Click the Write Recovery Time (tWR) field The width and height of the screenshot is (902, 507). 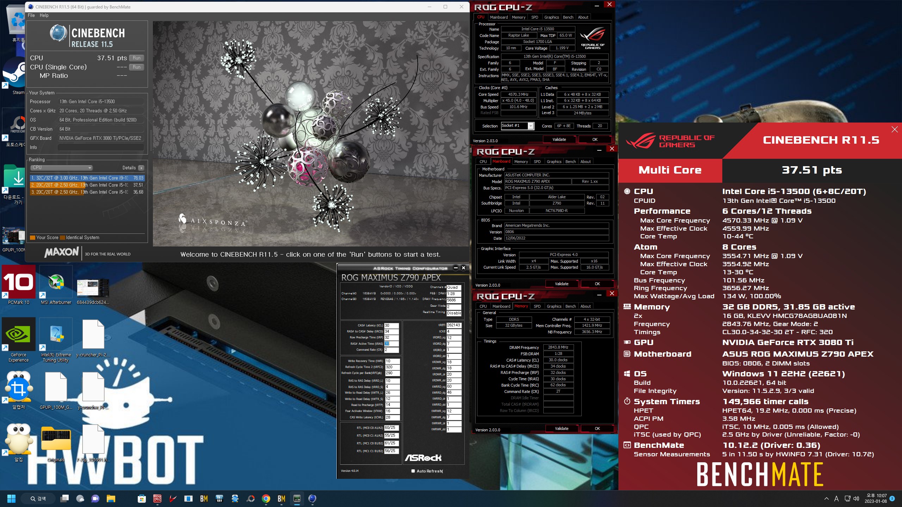[392, 361]
